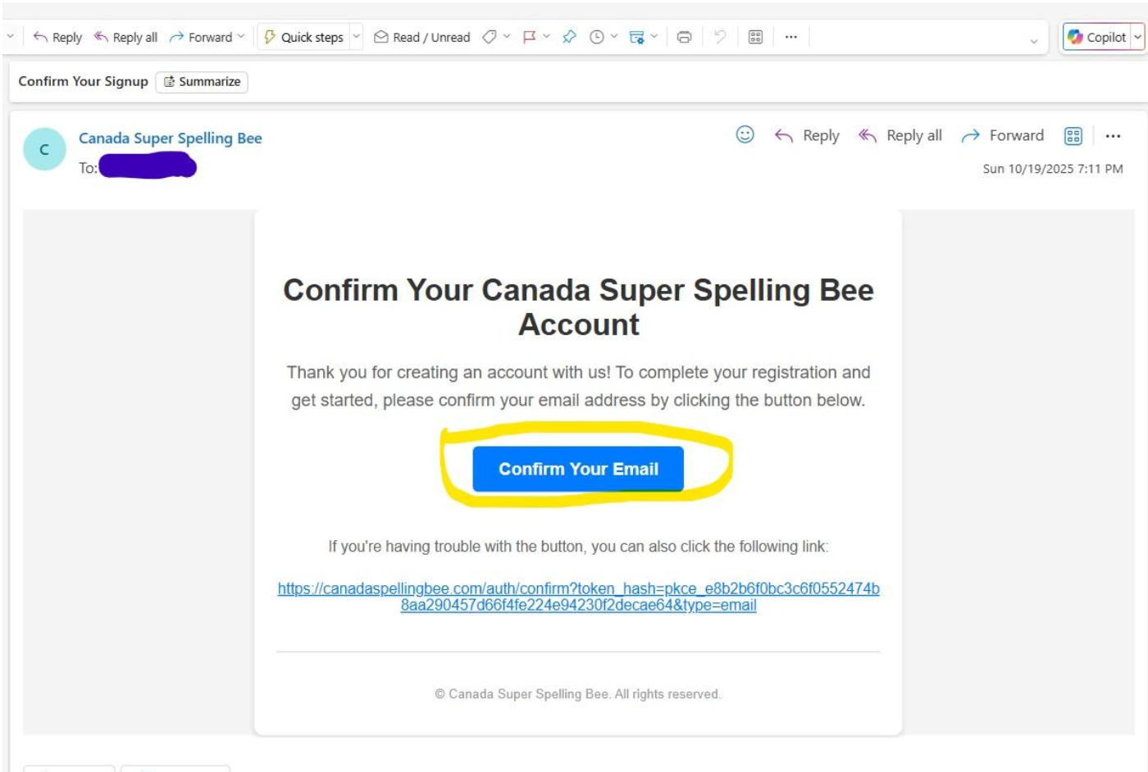
Task: Summarize the email with Copilot
Action: coord(202,81)
